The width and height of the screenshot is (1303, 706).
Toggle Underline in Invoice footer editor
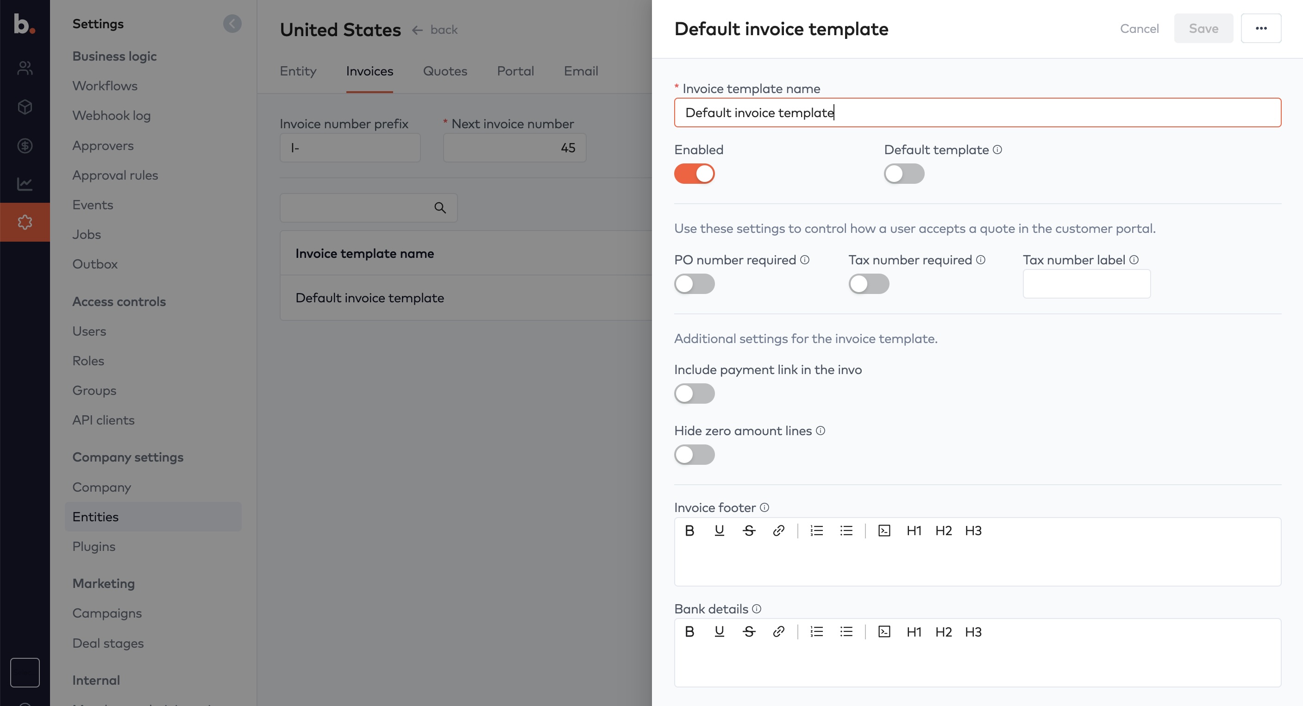pyautogui.click(x=719, y=531)
